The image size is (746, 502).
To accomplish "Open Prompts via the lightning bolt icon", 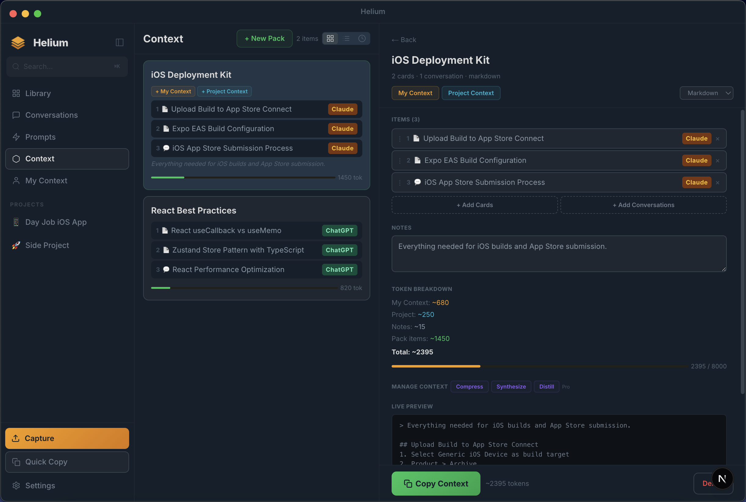I will point(16,137).
